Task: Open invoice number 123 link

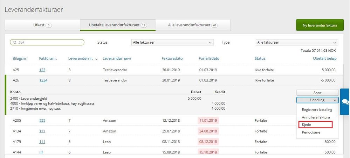Action: pos(42,70)
